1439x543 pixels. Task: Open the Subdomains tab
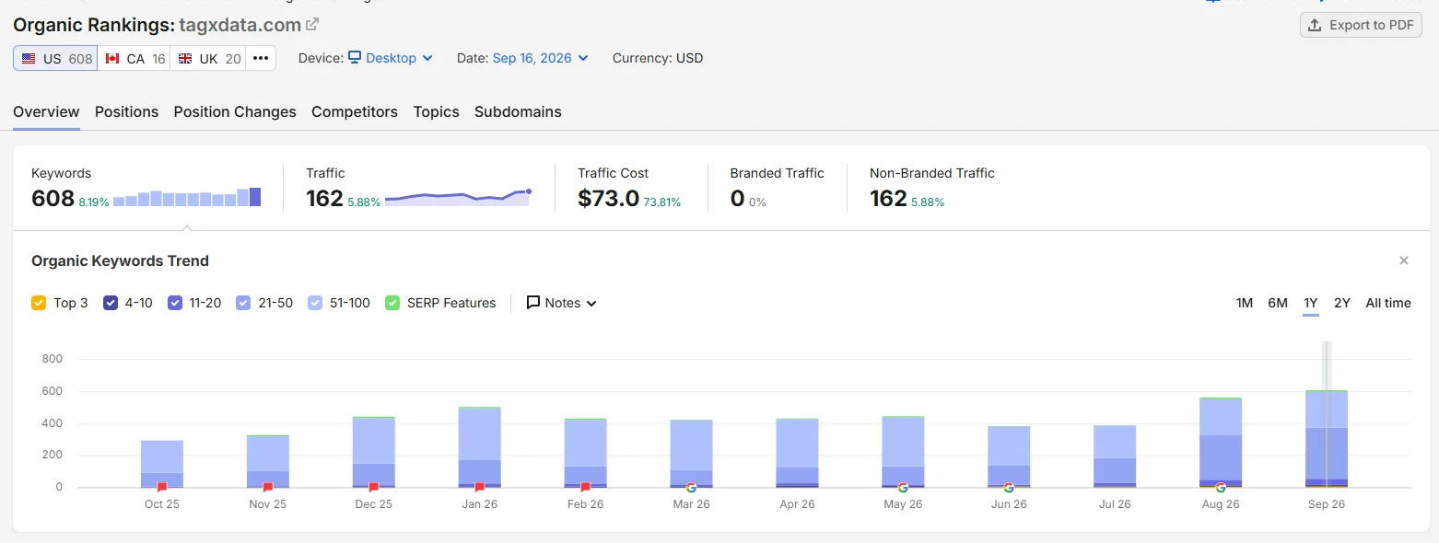(518, 111)
